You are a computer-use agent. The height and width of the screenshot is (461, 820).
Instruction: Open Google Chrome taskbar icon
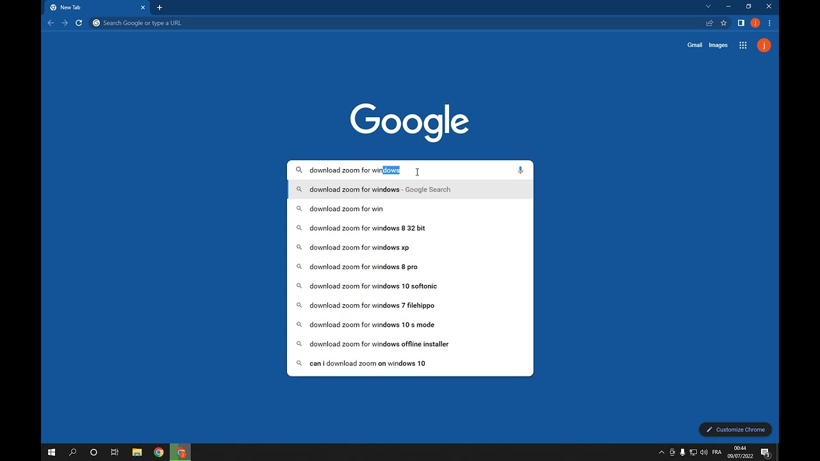click(159, 452)
